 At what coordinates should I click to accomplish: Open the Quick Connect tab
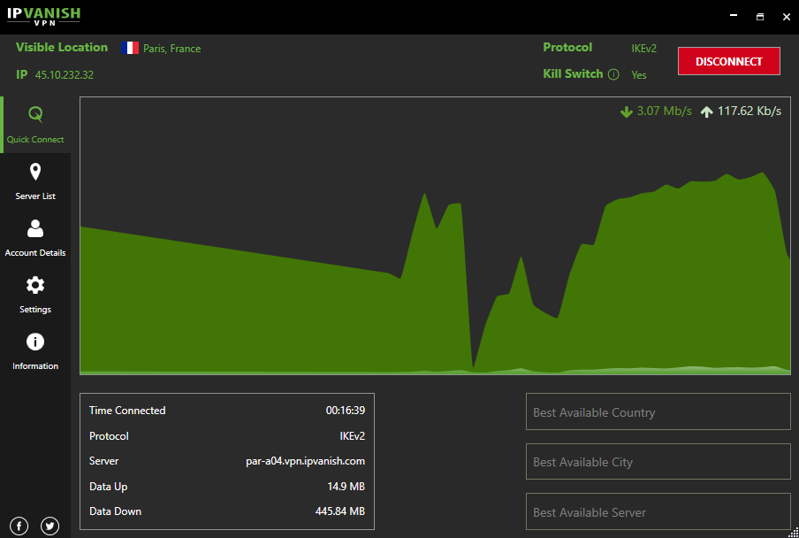[35, 125]
